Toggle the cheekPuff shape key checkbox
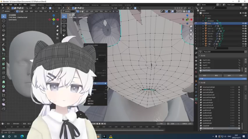This screenshot has width=248, height=139. 239,126
